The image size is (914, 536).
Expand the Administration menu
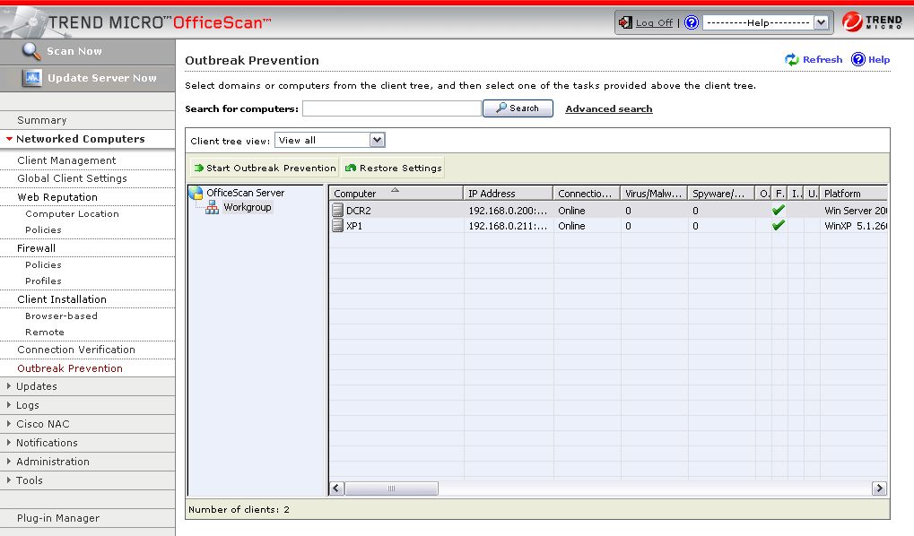(9, 461)
